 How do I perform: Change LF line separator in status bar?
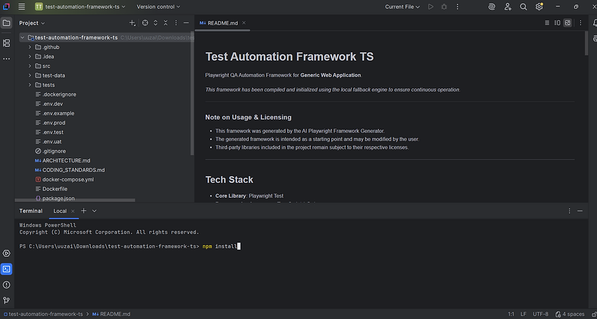(523, 314)
